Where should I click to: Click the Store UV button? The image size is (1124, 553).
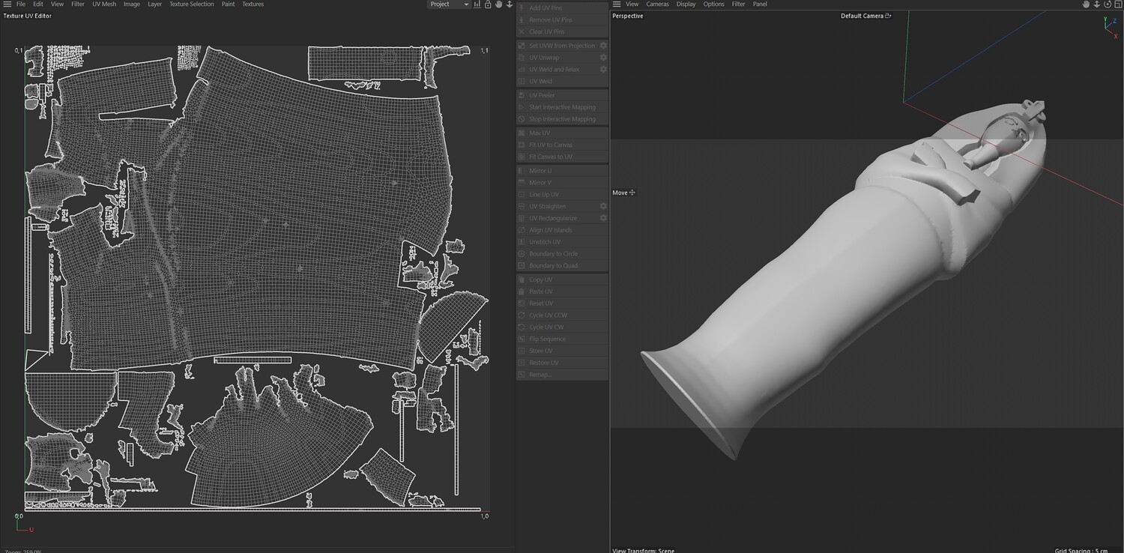pyautogui.click(x=562, y=351)
